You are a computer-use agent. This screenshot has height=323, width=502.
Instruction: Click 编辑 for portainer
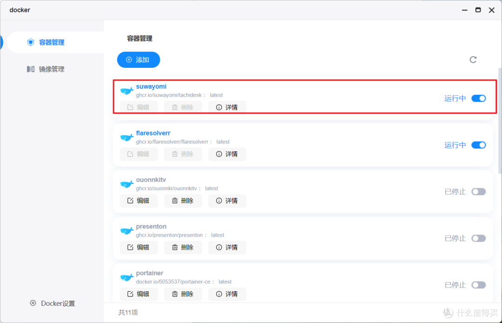point(139,294)
